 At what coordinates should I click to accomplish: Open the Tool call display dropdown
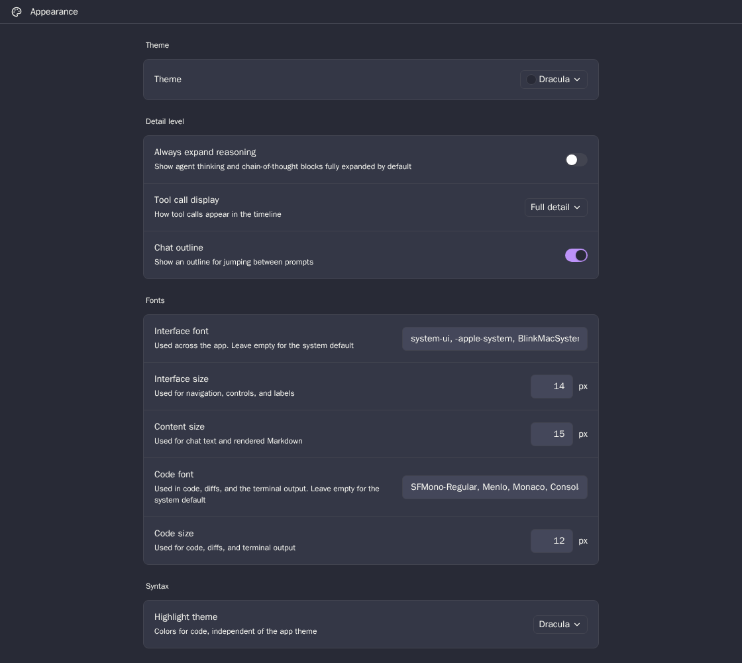point(556,208)
